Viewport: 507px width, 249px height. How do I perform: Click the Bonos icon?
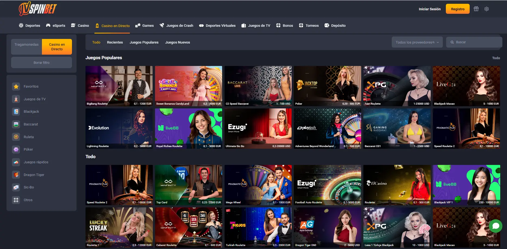click(278, 25)
